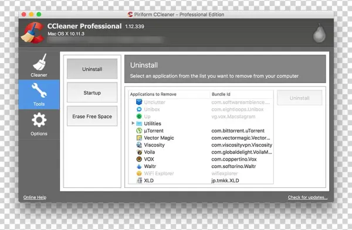Screen dimensions: 352x230
Task: Select the Unibox entry name
Action: [x=152, y=109]
